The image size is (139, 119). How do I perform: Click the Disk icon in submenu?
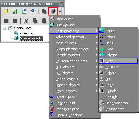102,79
